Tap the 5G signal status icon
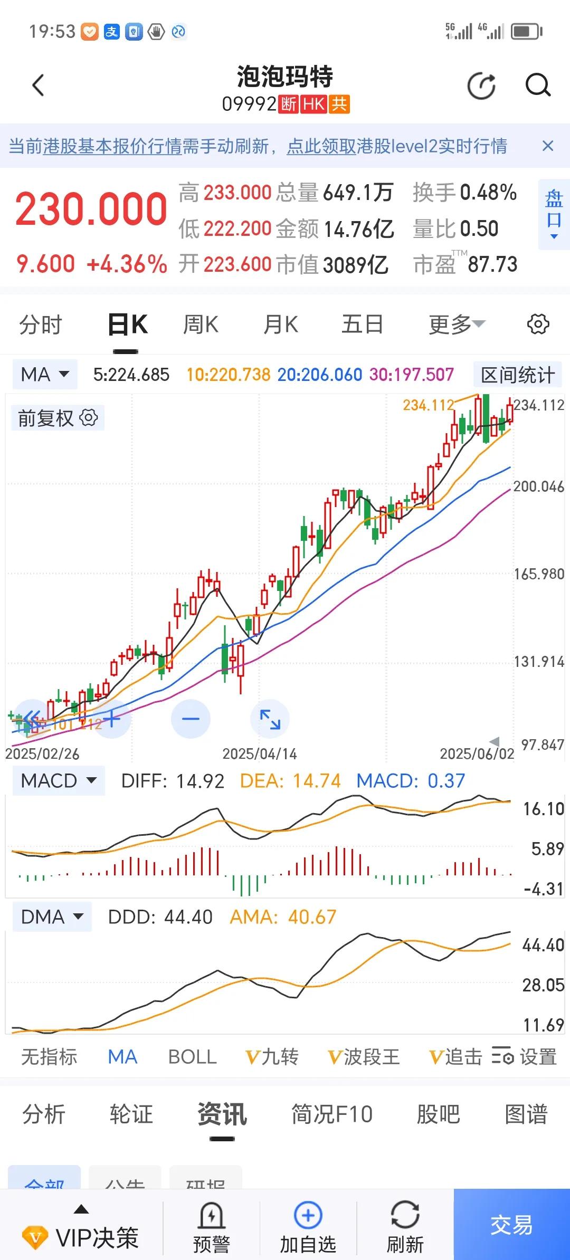The height and width of the screenshot is (1260, 570). (x=459, y=32)
